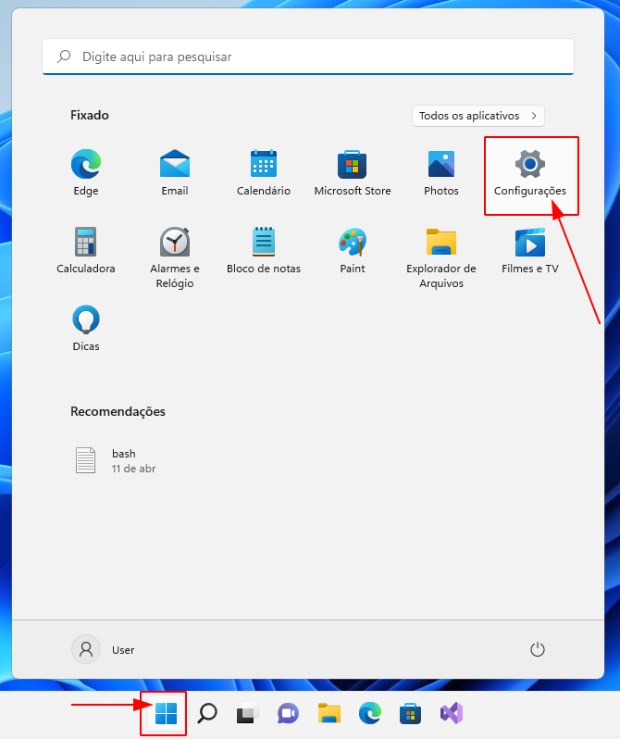
Task: Click the Windows Start button on taskbar
Action: click(x=166, y=713)
